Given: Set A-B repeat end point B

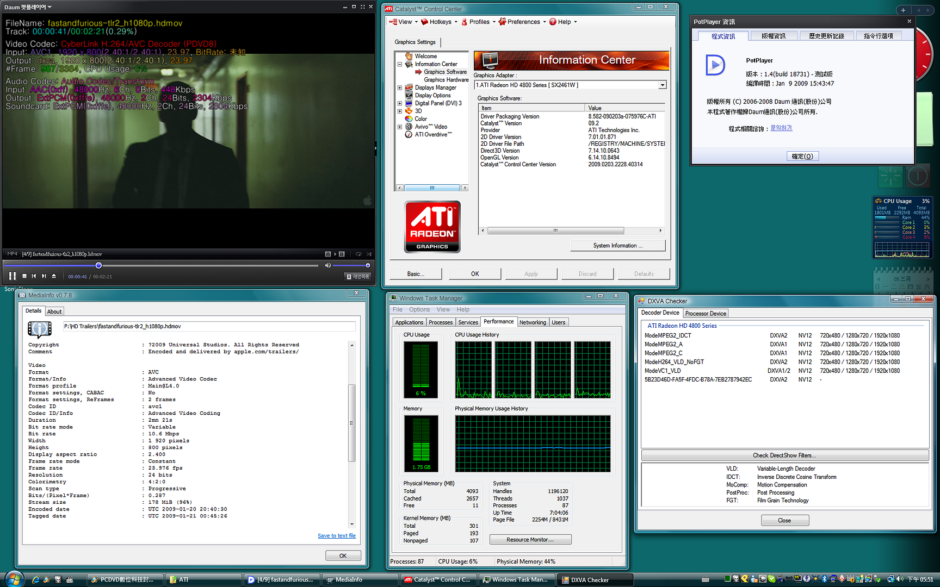Looking at the screenshot, I should pyautogui.click(x=342, y=254).
